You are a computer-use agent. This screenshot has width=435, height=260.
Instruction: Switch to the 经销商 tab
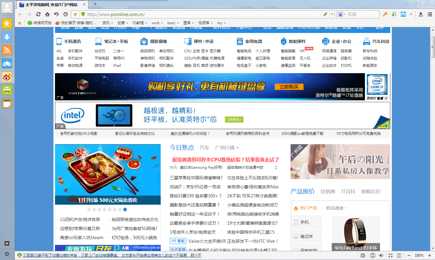coord(328,192)
